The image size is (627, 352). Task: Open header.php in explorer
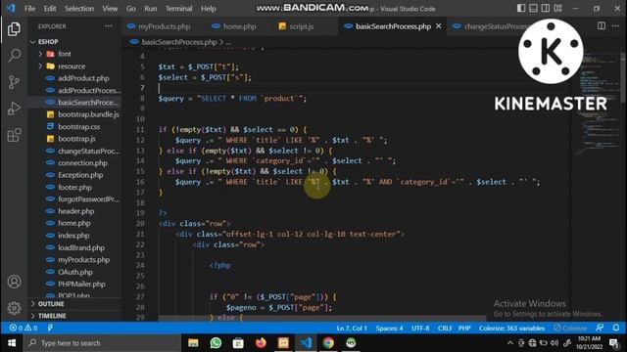76,211
